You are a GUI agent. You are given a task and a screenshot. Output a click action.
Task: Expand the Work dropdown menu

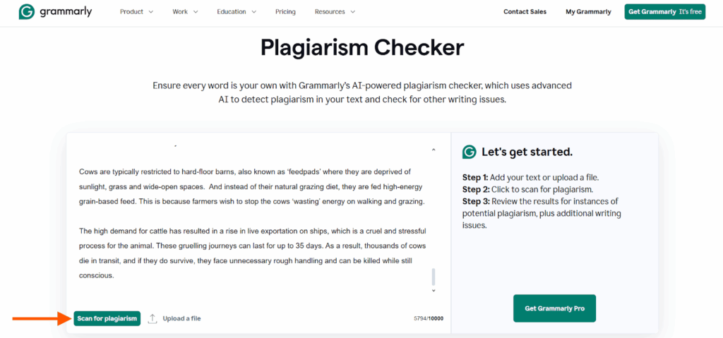[186, 12]
